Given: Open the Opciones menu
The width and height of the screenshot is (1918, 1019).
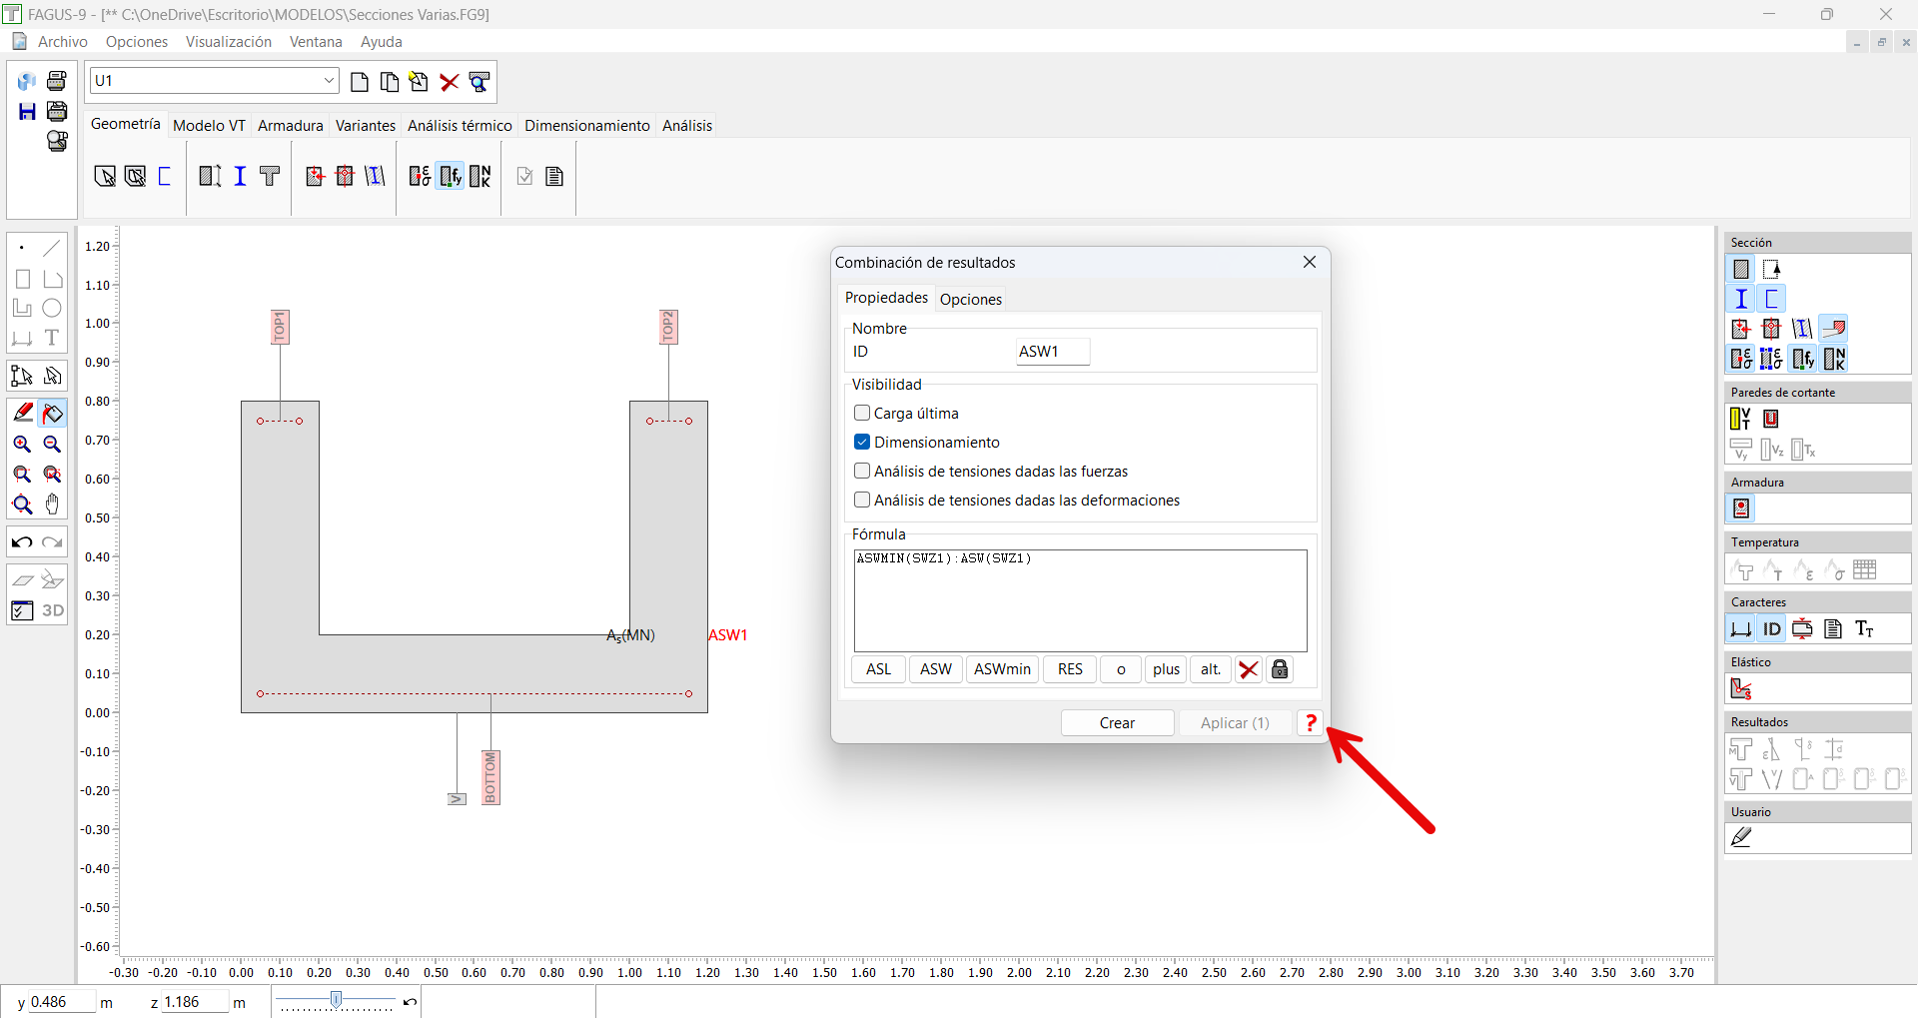Looking at the screenshot, I should (x=137, y=42).
